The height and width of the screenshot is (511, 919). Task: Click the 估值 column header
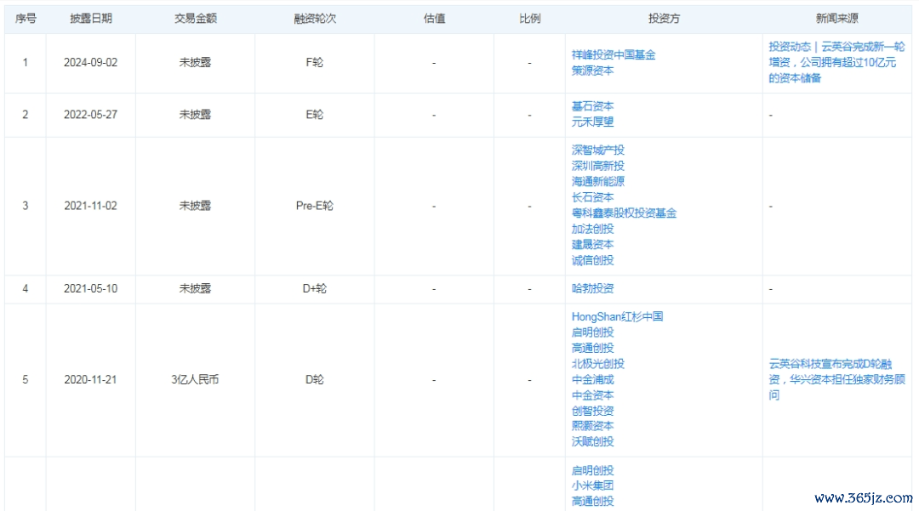(434, 19)
